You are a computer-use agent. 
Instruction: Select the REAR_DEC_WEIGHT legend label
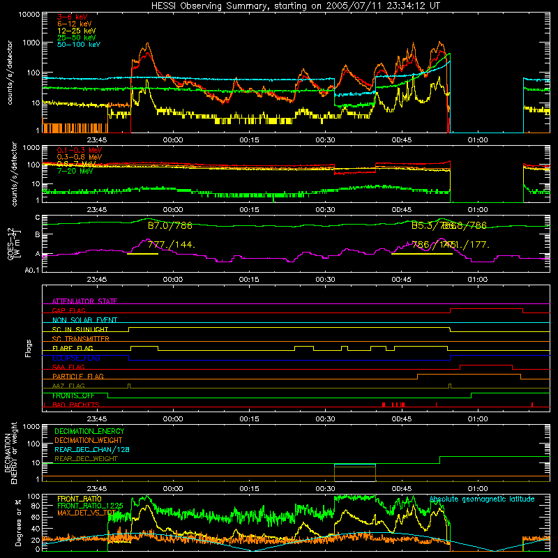pos(86,459)
